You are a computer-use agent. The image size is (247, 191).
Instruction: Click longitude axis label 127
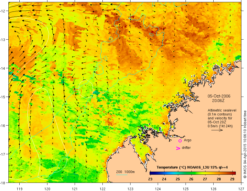[x=241, y=189]
